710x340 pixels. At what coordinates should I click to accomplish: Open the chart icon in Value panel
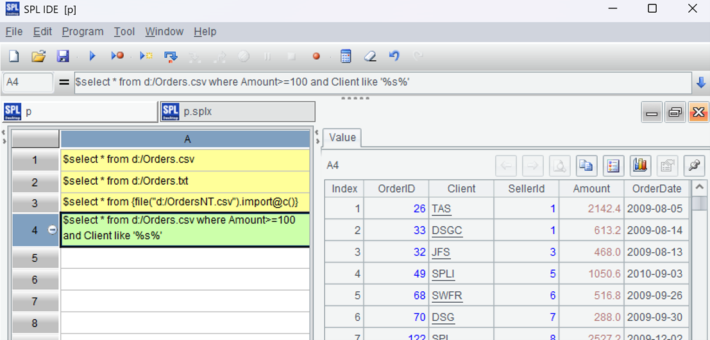(639, 166)
